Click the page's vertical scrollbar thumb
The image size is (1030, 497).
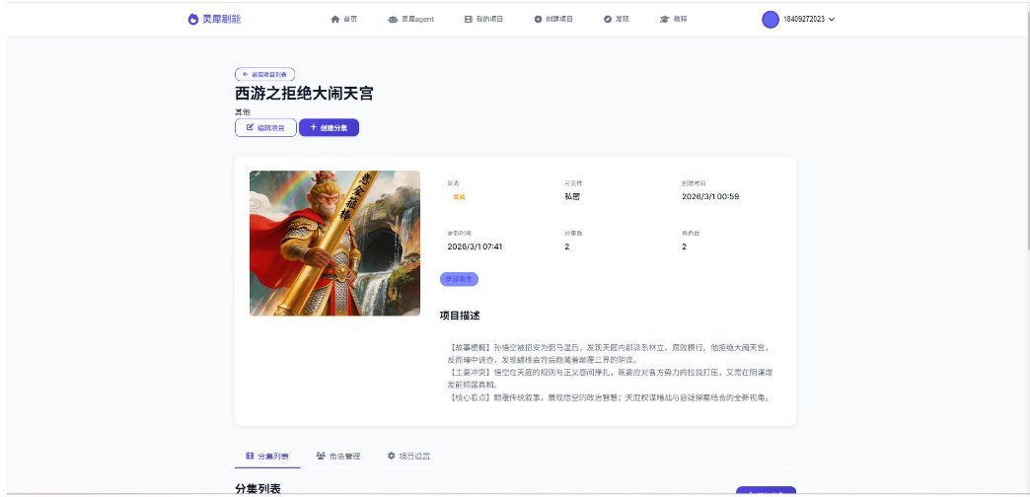1027,131
